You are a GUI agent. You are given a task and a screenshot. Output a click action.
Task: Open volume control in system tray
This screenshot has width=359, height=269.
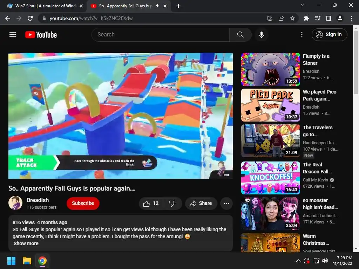coord(325,261)
